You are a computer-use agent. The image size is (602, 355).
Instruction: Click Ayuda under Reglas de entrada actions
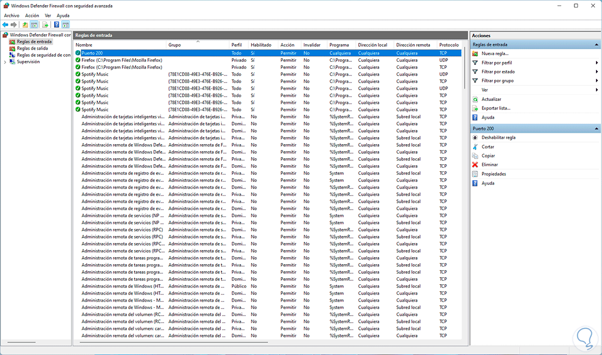(488, 117)
